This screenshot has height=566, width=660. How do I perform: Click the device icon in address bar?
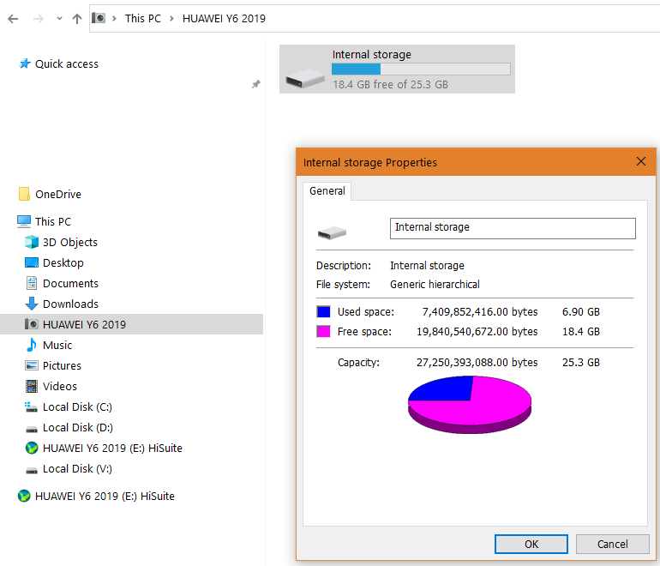click(x=99, y=18)
